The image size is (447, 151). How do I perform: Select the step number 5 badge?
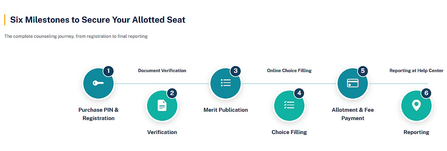click(x=363, y=71)
